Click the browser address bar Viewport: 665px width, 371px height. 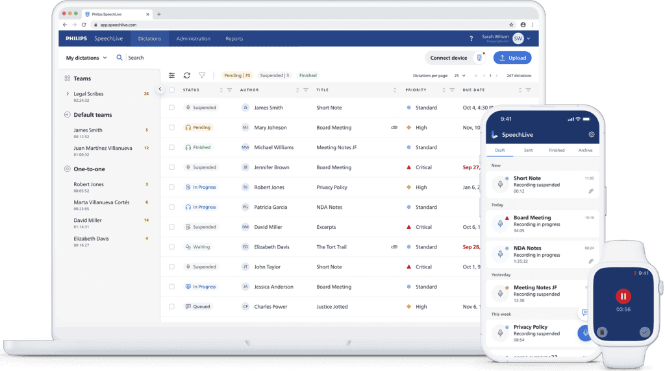pyautogui.click(x=297, y=25)
